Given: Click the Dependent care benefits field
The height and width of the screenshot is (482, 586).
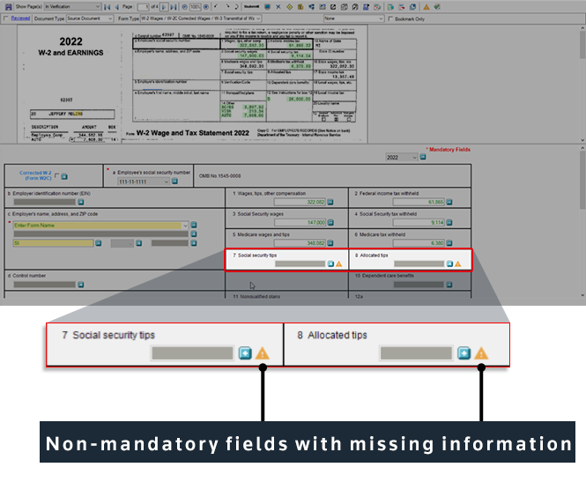Looking at the screenshot, I should point(419,285).
